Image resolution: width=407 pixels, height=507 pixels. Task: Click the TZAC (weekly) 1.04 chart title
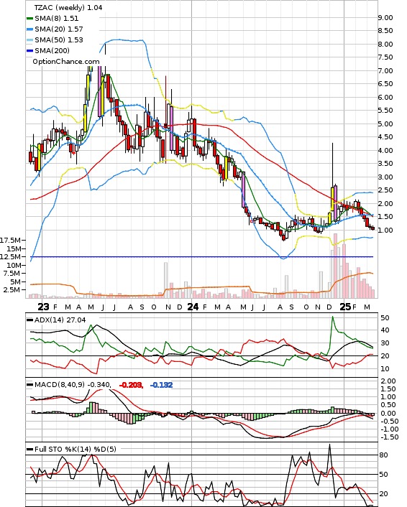[x=68, y=7]
